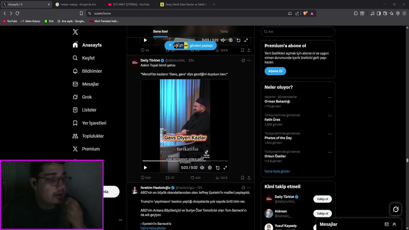The height and width of the screenshot is (230, 409).
Task: Unmute the top video with 2:22 duration
Action: click(223, 40)
